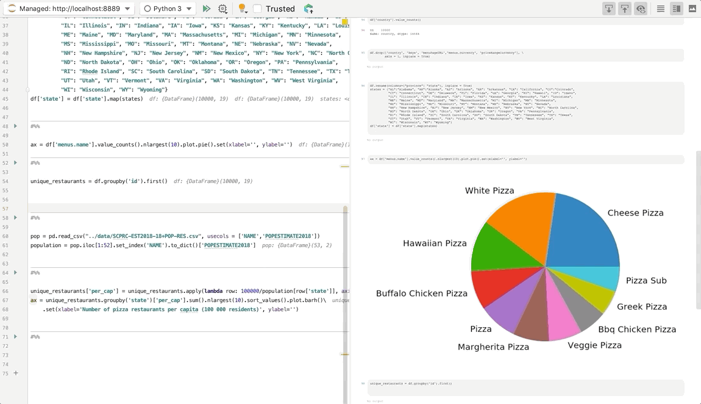Toggle the Trusted checkbox
701x404 pixels.
click(257, 9)
